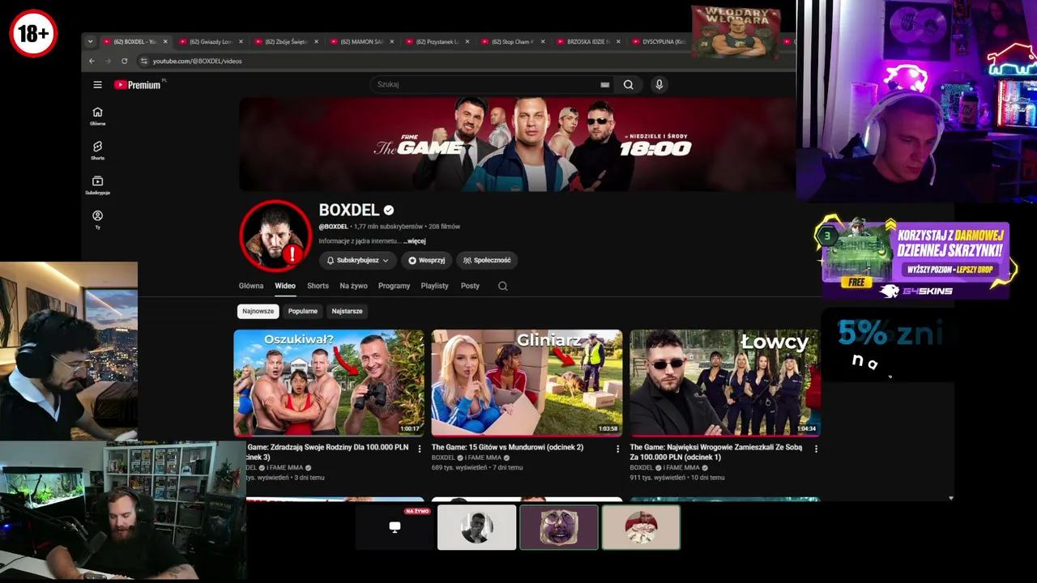Close the Gwiazdy browser tab
1037x583 pixels.
241,41
